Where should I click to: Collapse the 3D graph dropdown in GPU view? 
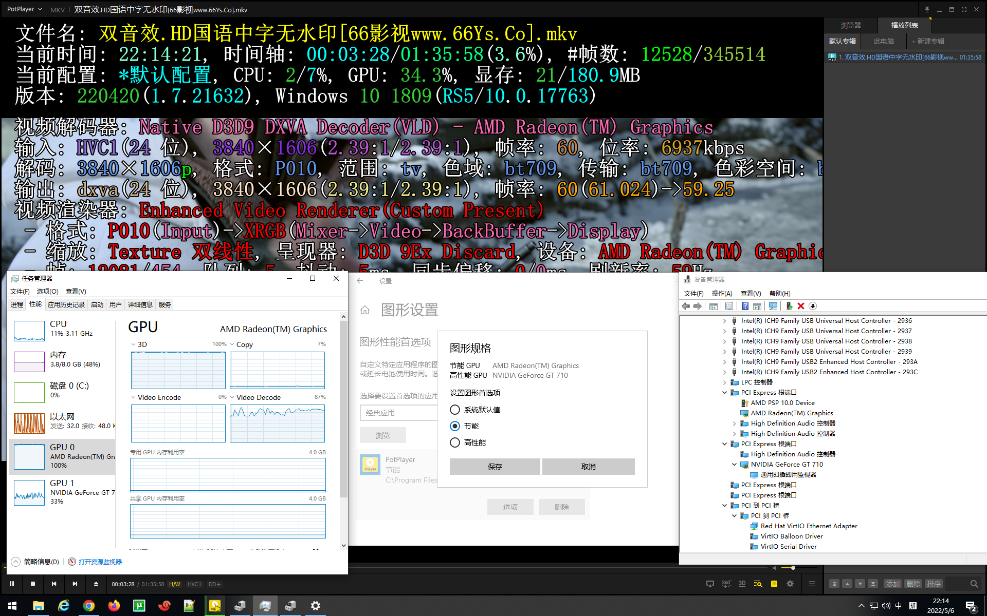[134, 344]
